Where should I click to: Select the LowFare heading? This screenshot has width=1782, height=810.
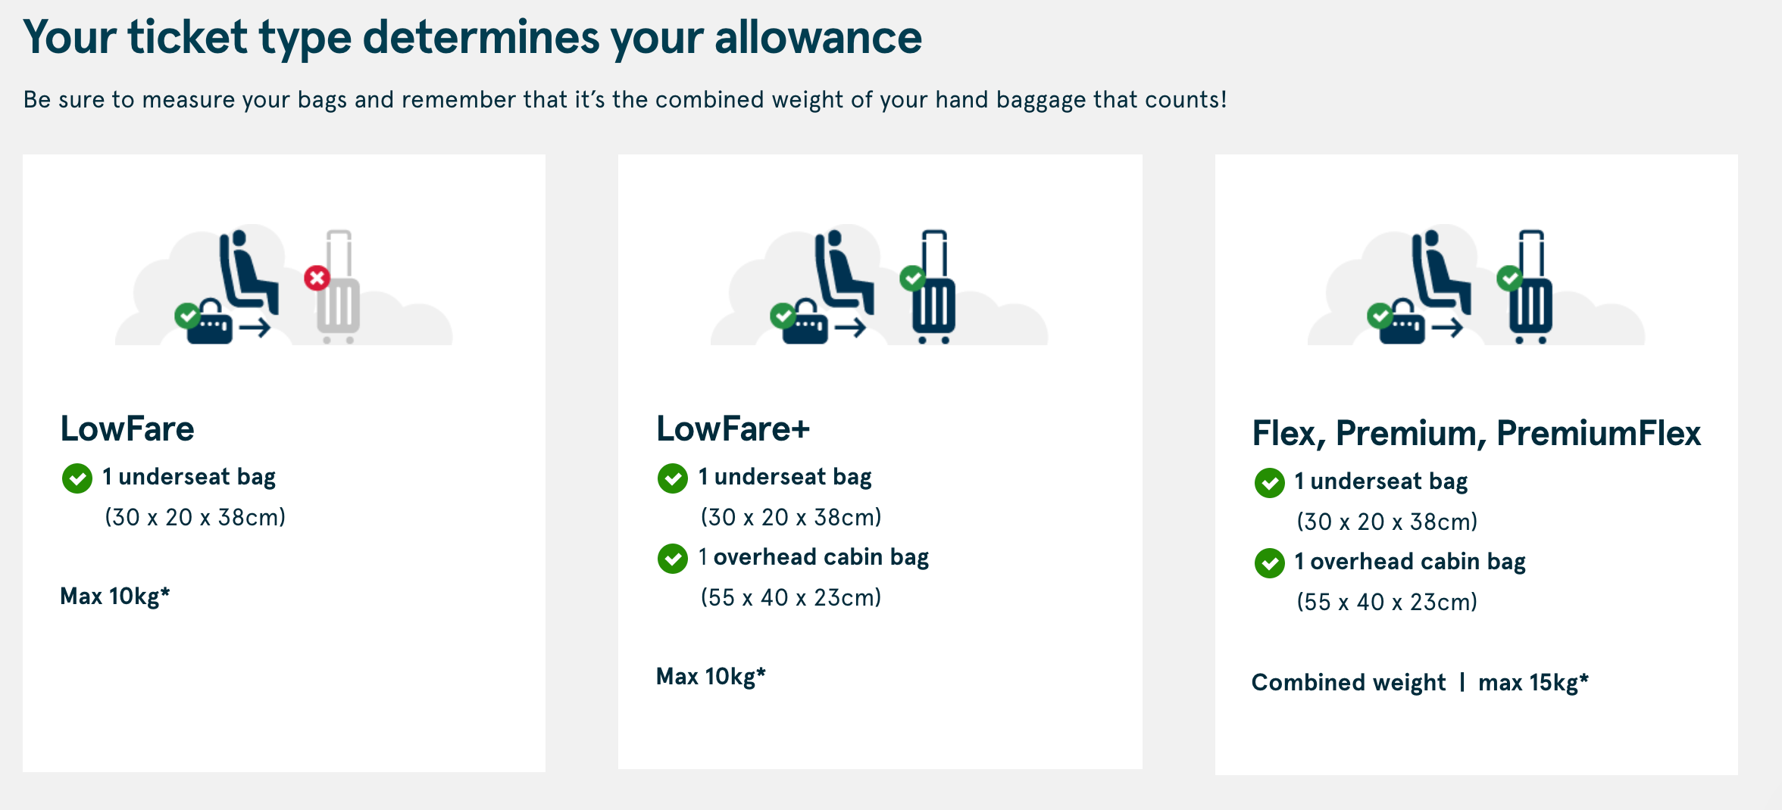pos(127,429)
